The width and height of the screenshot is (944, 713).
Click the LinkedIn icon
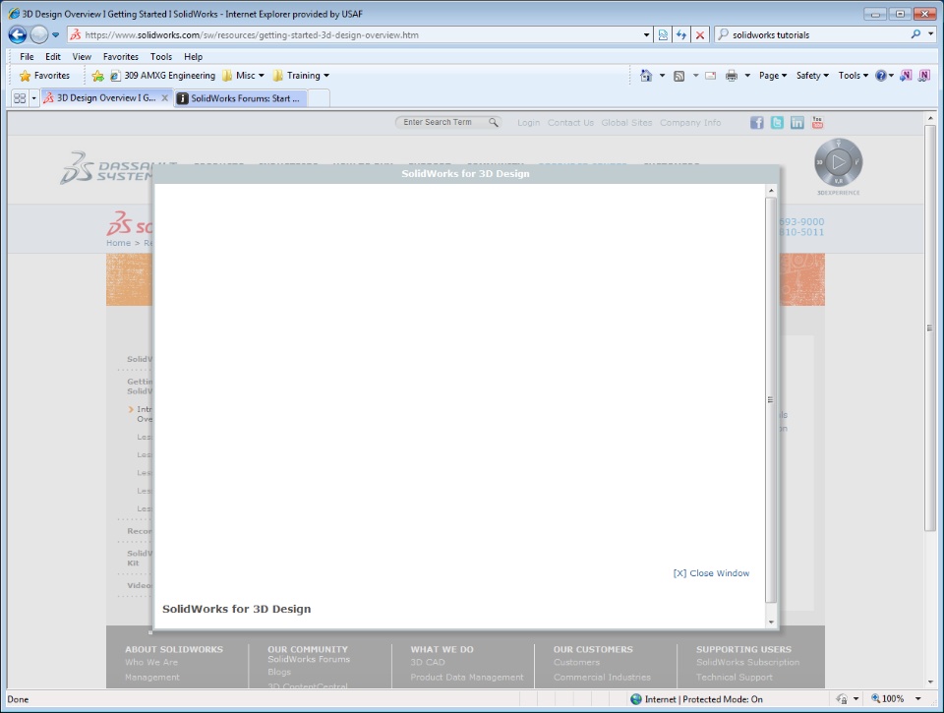[797, 123]
